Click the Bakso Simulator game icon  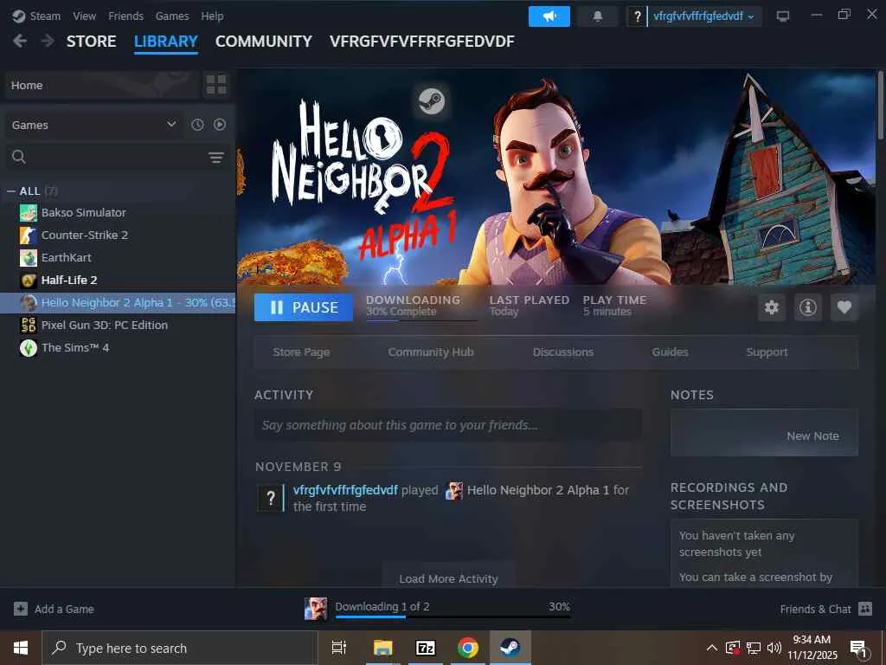tap(29, 213)
